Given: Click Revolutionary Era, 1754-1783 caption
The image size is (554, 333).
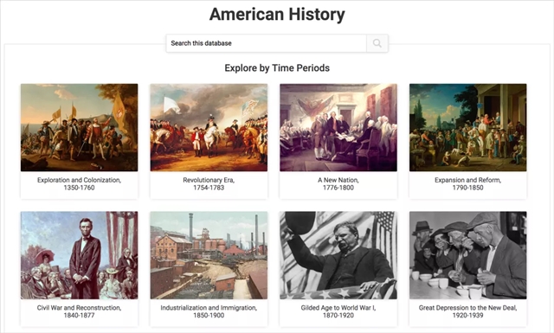Looking at the screenshot, I should [209, 184].
